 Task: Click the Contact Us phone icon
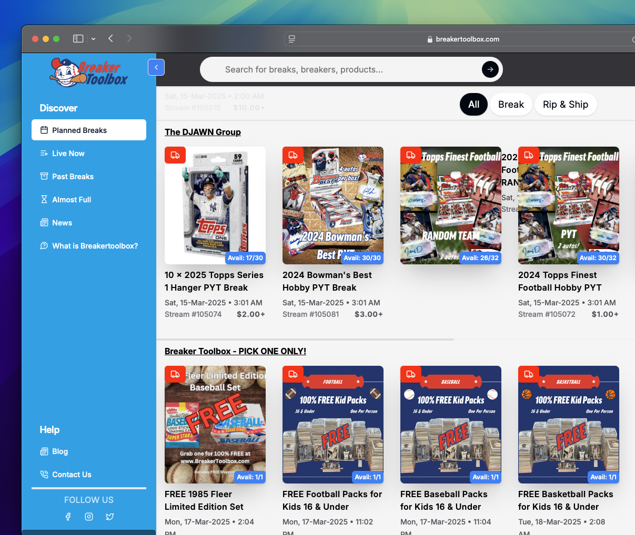point(44,474)
